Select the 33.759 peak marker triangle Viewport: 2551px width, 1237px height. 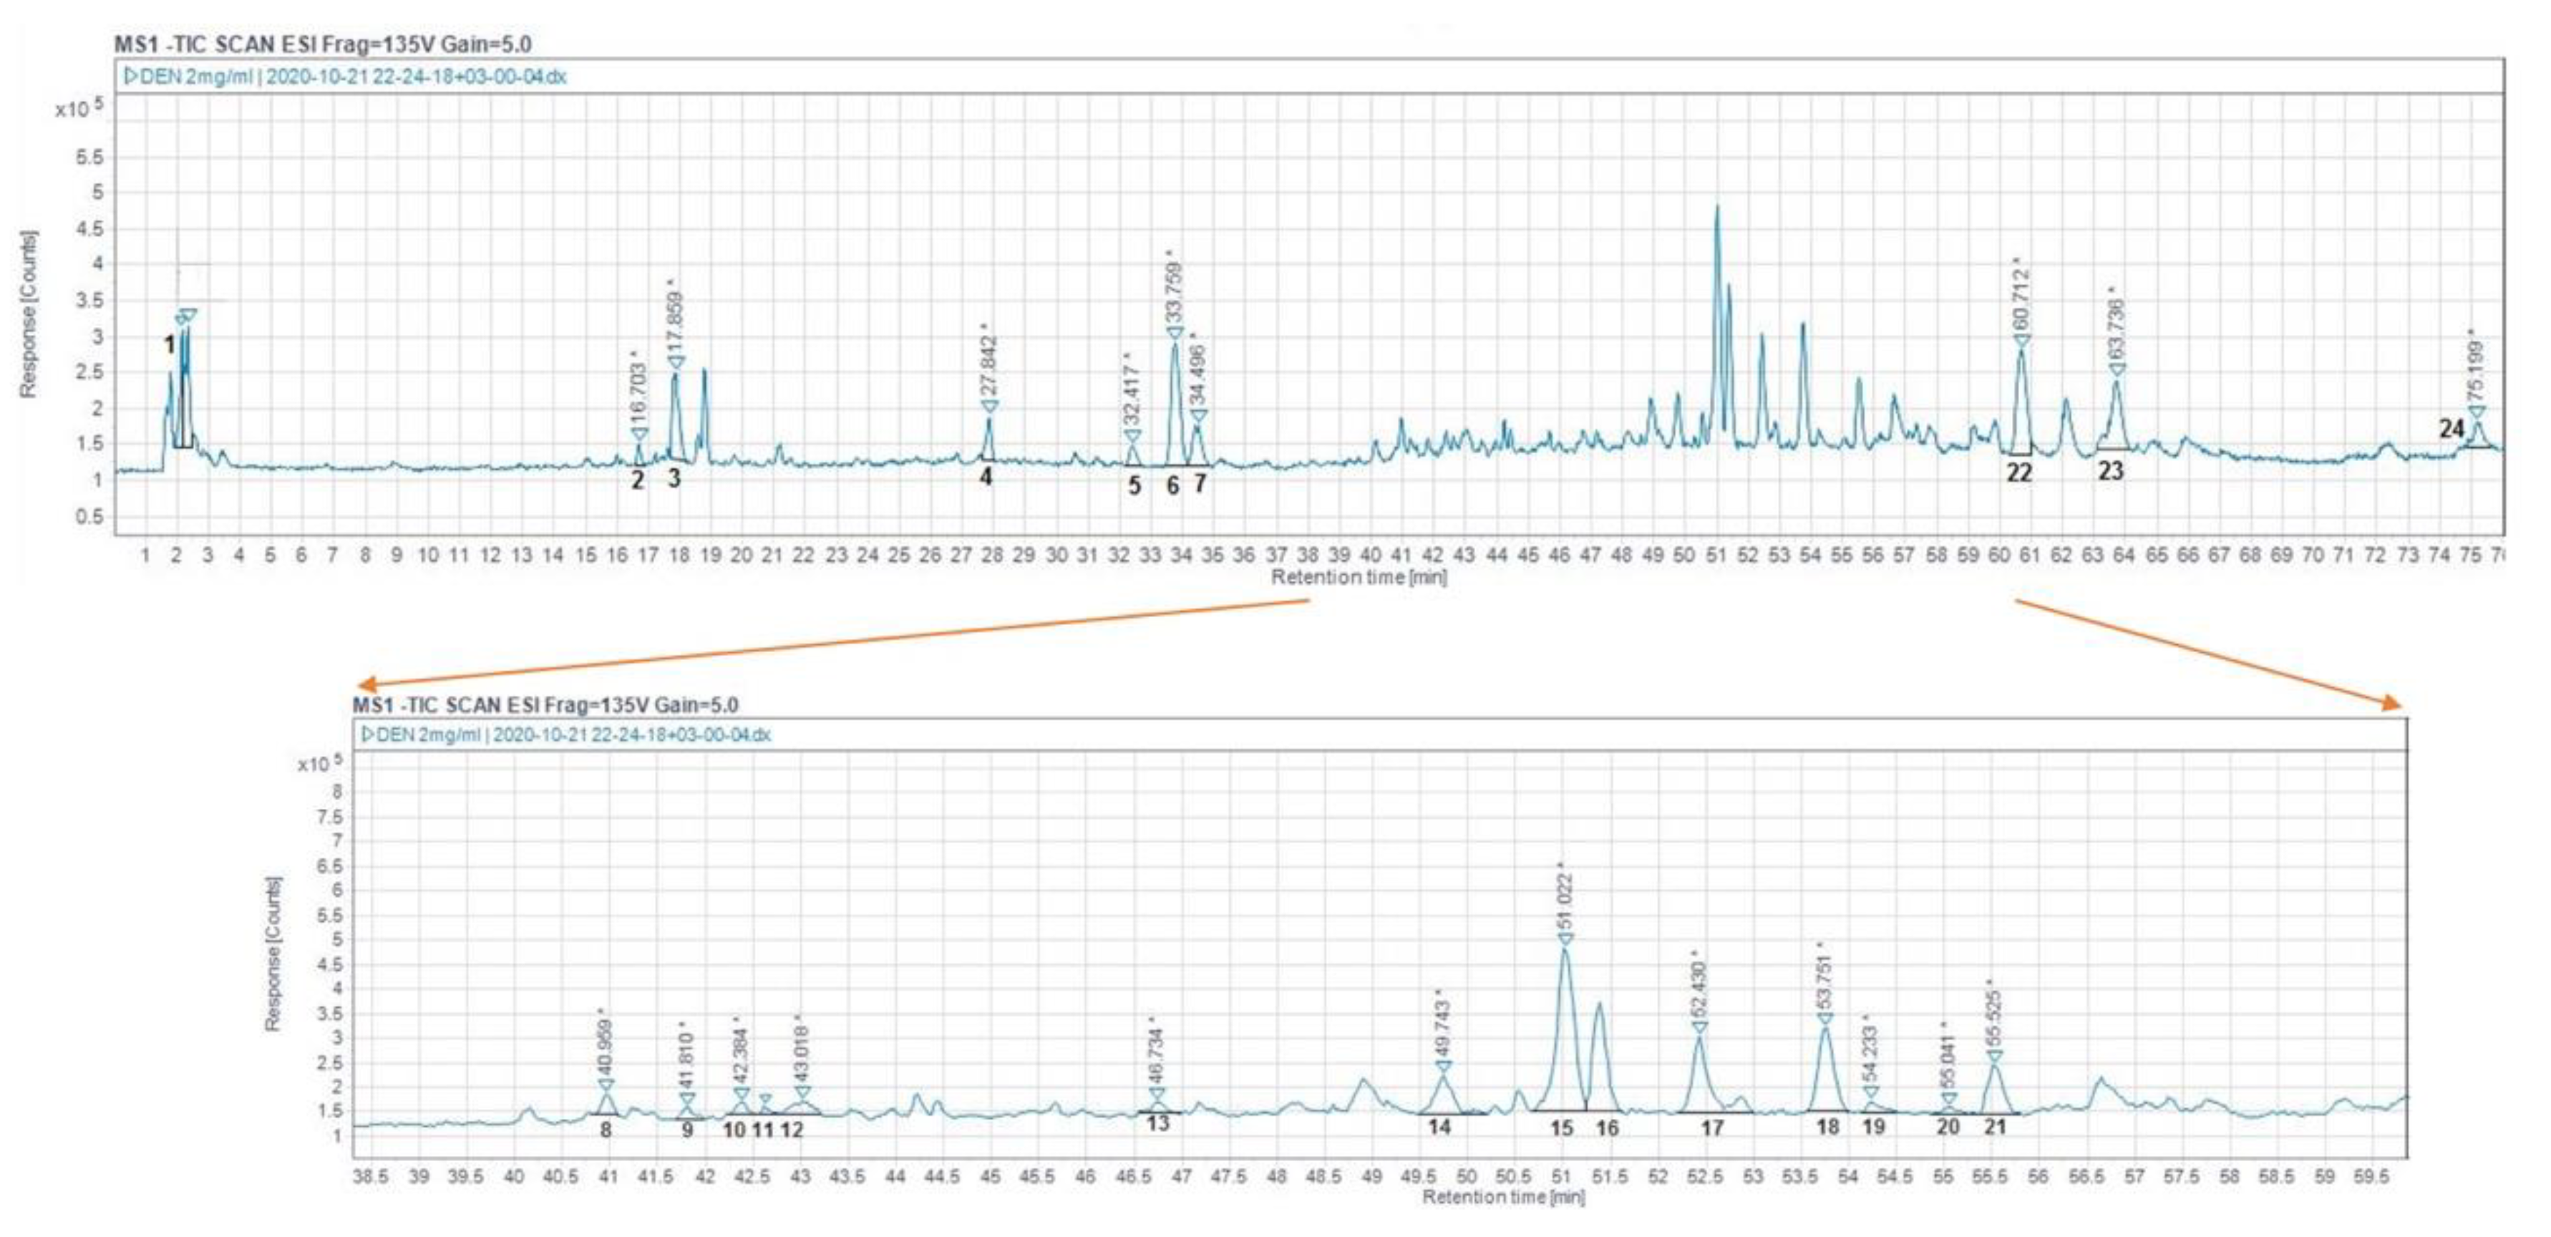pyautogui.click(x=1175, y=333)
